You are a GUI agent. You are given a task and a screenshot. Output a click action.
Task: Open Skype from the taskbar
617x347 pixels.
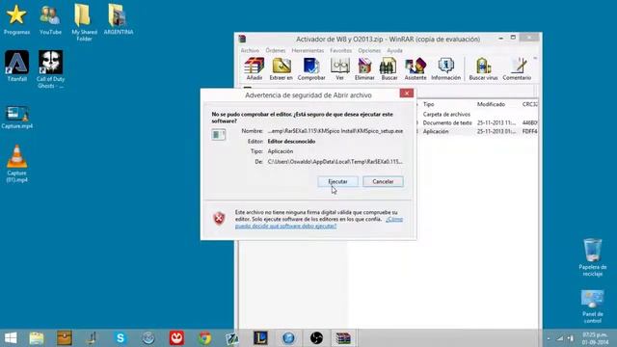(121, 338)
